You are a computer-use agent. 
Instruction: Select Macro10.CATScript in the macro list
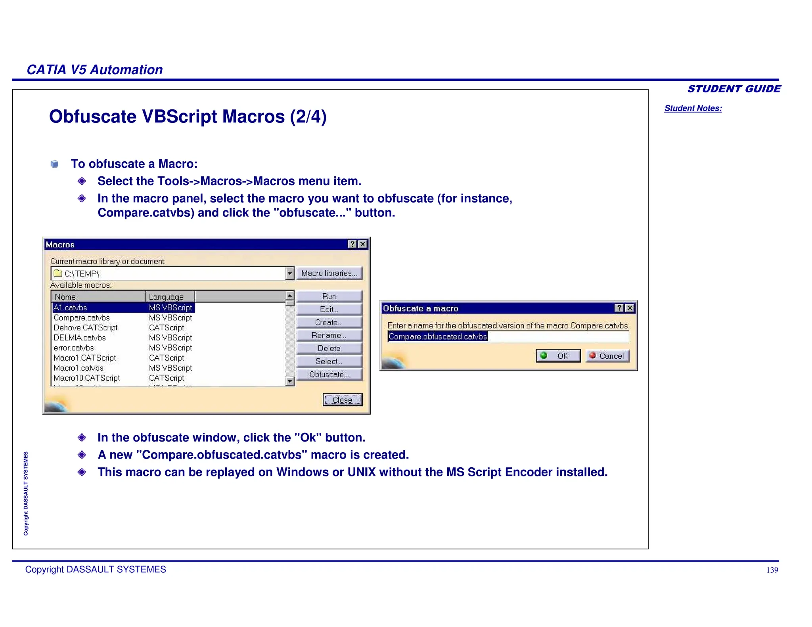tap(87, 378)
